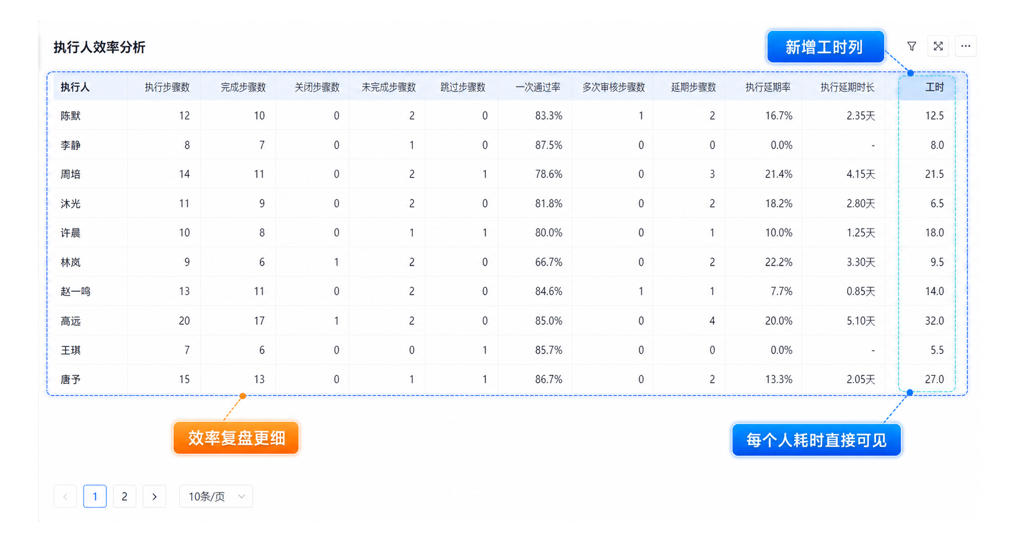Click the 一次通过率 column header
The height and width of the screenshot is (542, 1019).
pyautogui.click(x=538, y=87)
